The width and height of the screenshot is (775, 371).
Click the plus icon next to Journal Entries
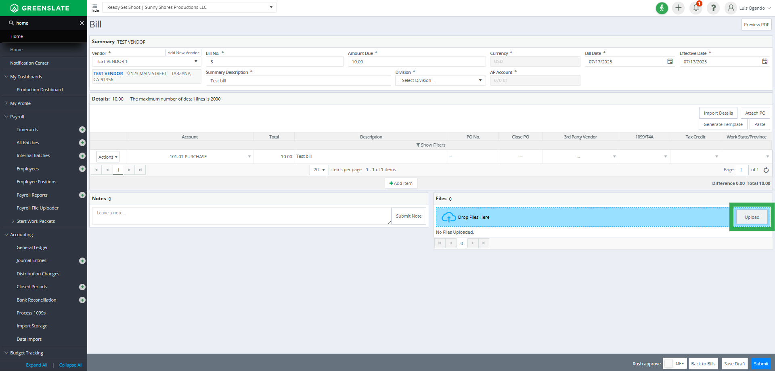coord(82,261)
